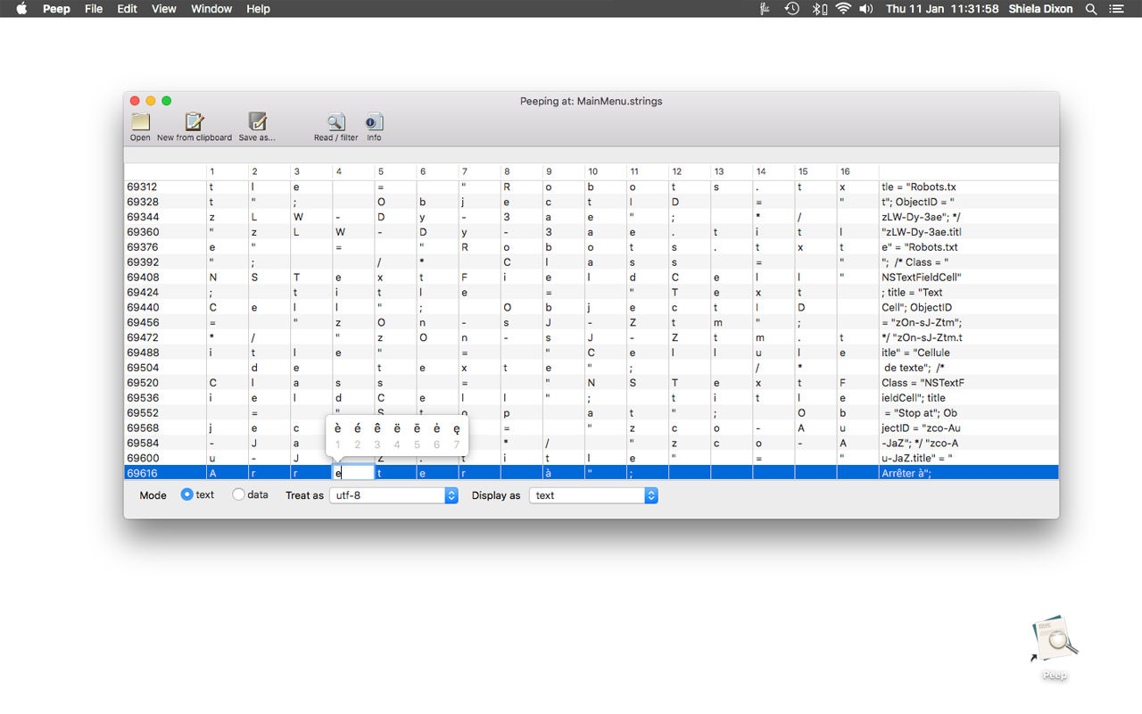Viewport: 1142px width, 714px height.
Task: Click the volume icon in the menu bar
Action: [x=865, y=9]
